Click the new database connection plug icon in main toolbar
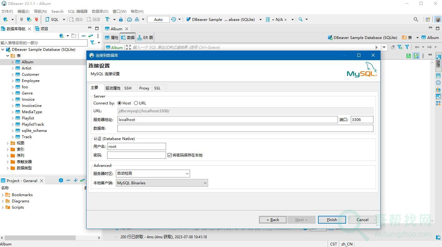This screenshot has height=247, width=442. [6, 19]
